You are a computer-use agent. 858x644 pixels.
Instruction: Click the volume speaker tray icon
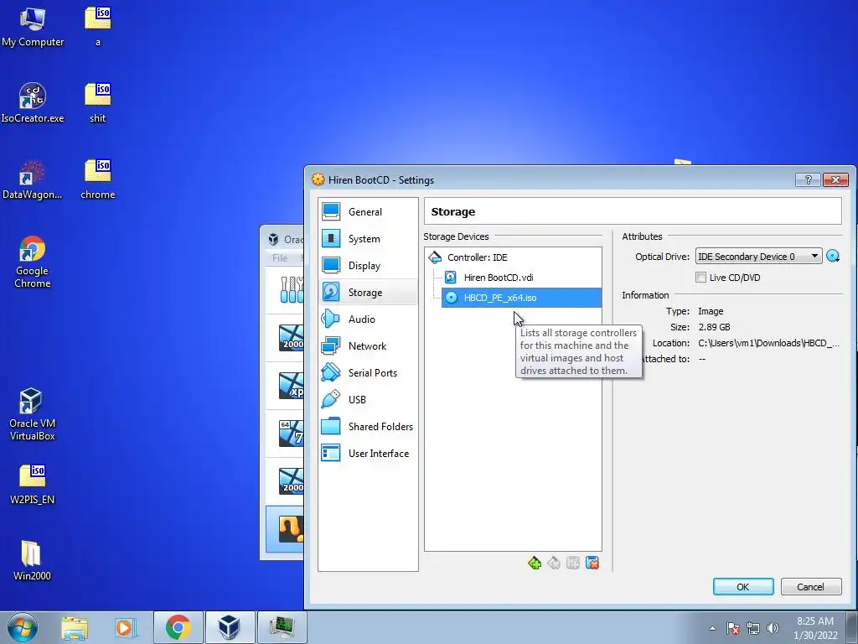773,628
